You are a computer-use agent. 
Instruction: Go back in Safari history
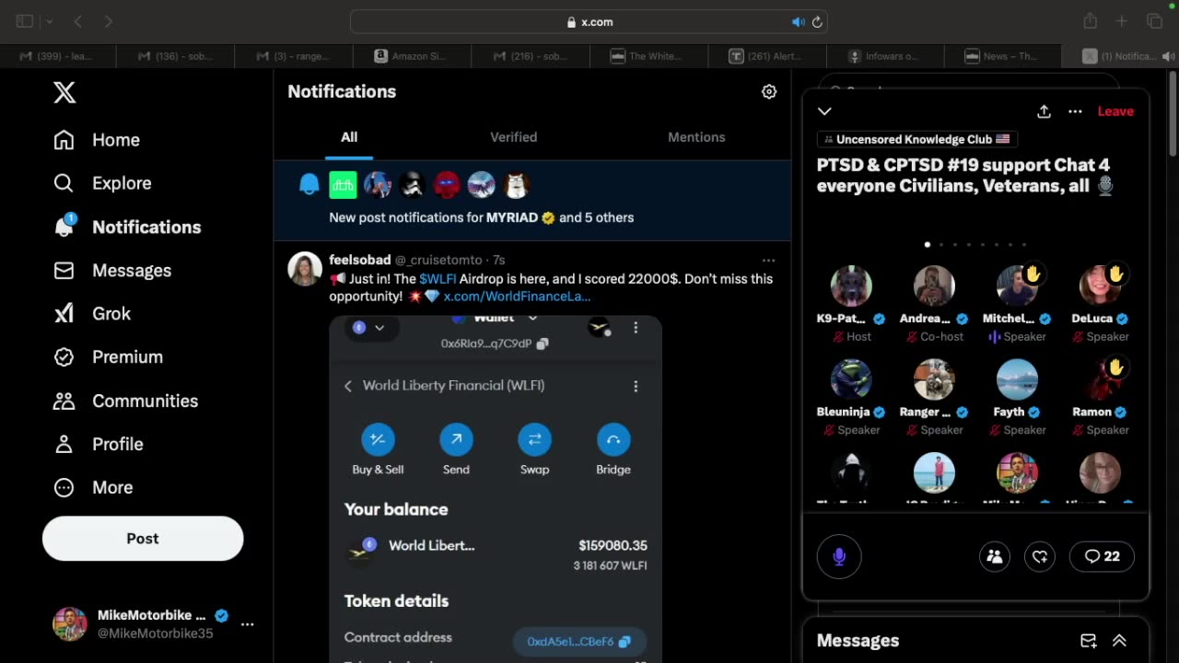(x=78, y=21)
